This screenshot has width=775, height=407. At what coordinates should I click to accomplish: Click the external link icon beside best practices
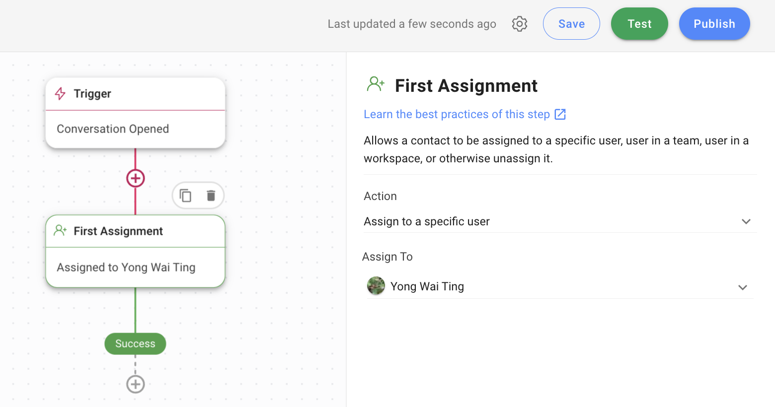[x=560, y=114]
